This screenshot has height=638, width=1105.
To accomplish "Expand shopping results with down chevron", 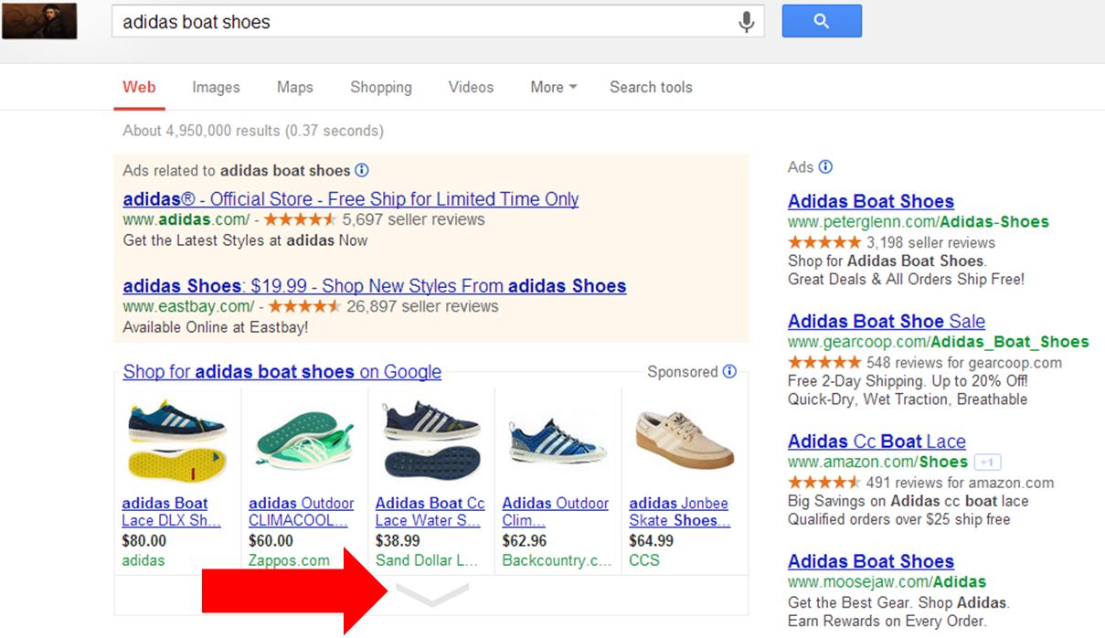I will point(431,595).
